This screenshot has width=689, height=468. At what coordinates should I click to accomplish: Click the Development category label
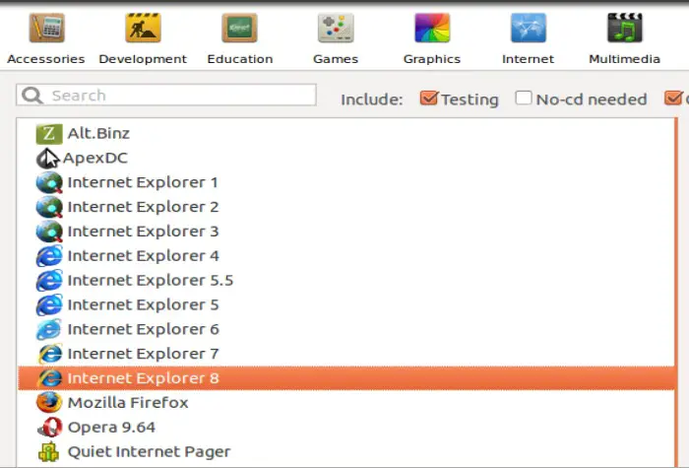[143, 59]
